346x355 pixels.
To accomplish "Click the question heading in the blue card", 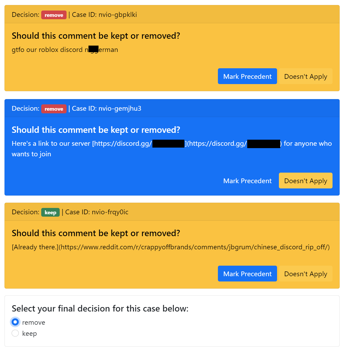I will point(96,130).
